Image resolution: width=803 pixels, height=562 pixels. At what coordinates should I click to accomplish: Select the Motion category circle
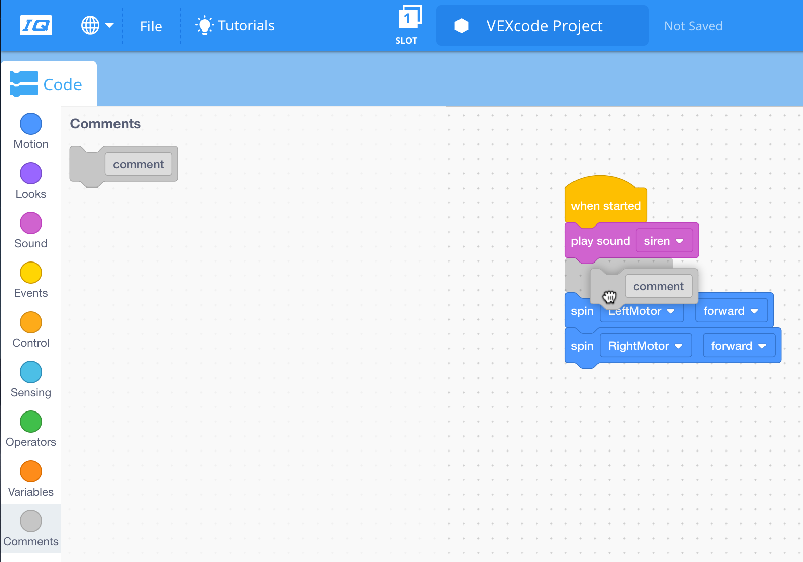pos(31,124)
